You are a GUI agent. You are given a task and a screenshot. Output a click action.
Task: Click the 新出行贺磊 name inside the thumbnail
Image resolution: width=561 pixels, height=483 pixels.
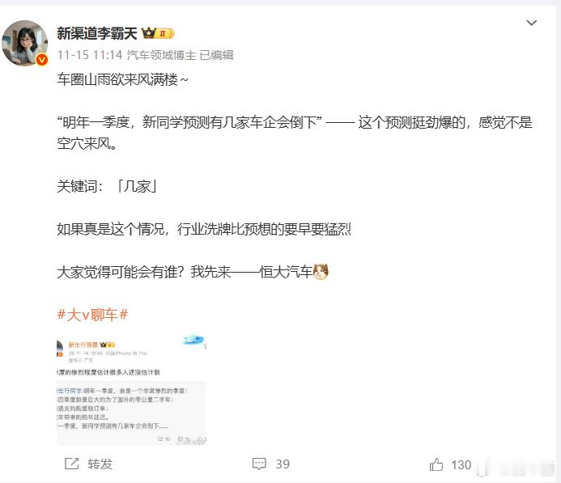83,345
